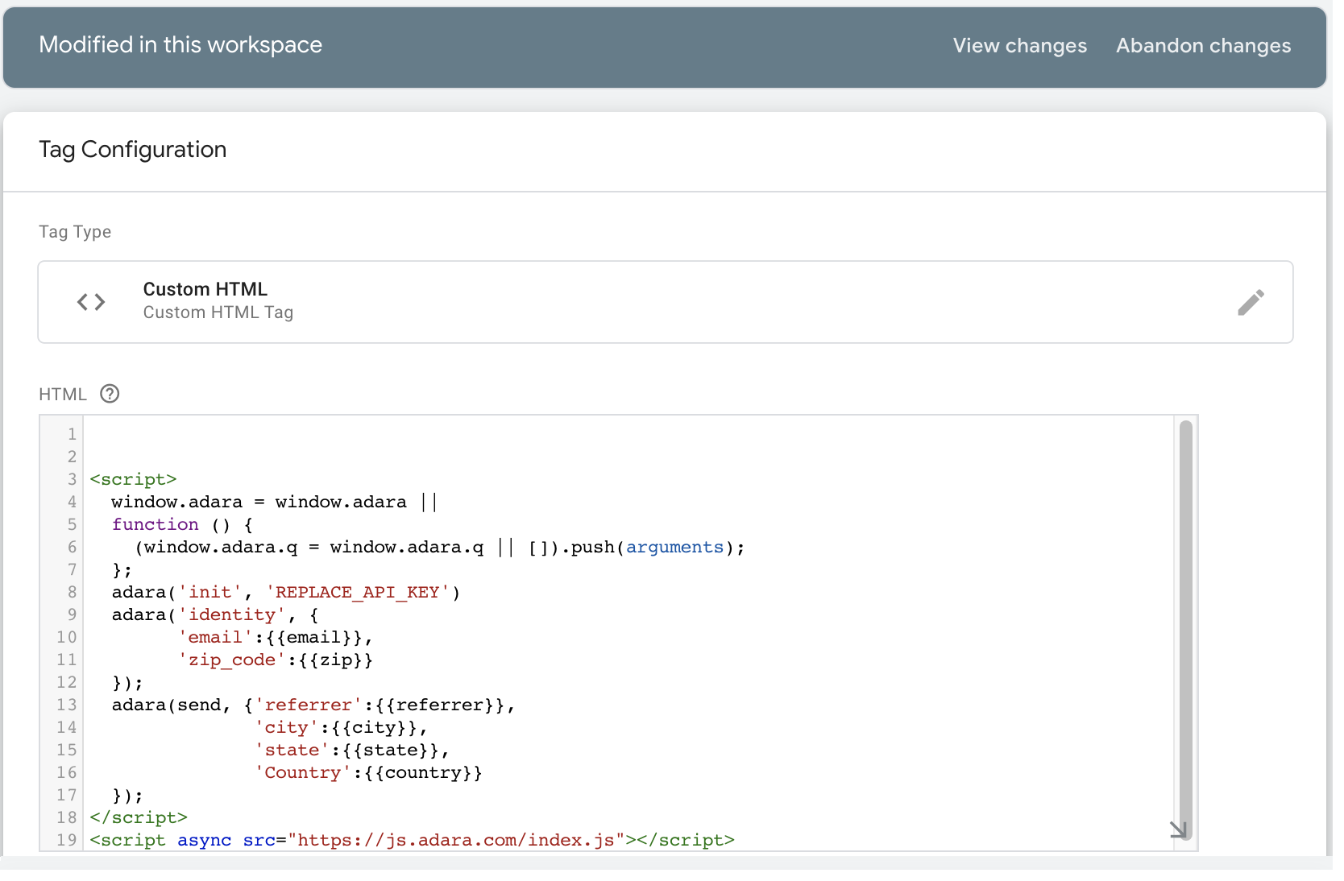Image resolution: width=1344 pixels, height=881 pixels.
Task: Click the js.adara.com script source URL
Action: [456, 841]
